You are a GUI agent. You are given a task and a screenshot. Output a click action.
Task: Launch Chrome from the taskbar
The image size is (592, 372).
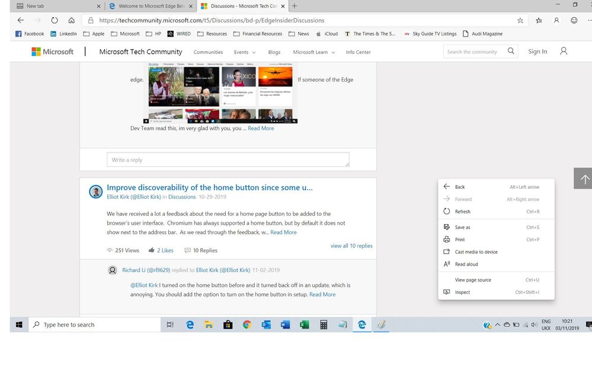pos(247,325)
